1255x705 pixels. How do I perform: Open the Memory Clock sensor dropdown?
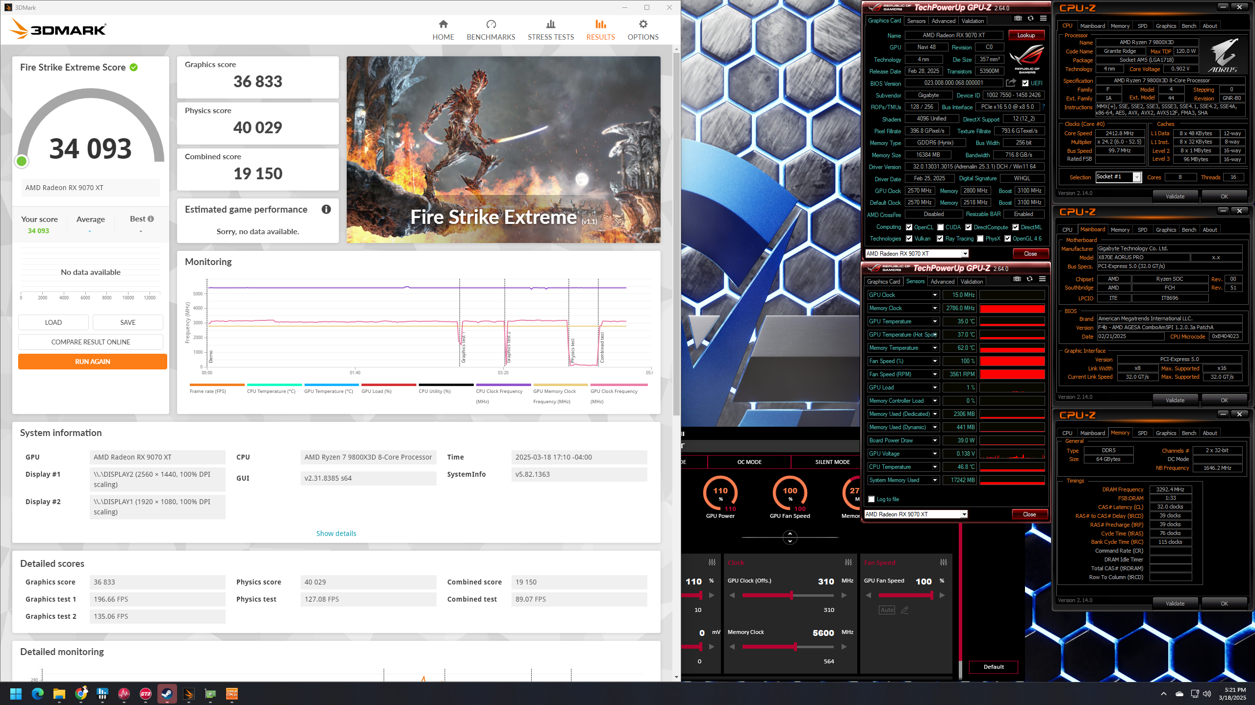[935, 308]
